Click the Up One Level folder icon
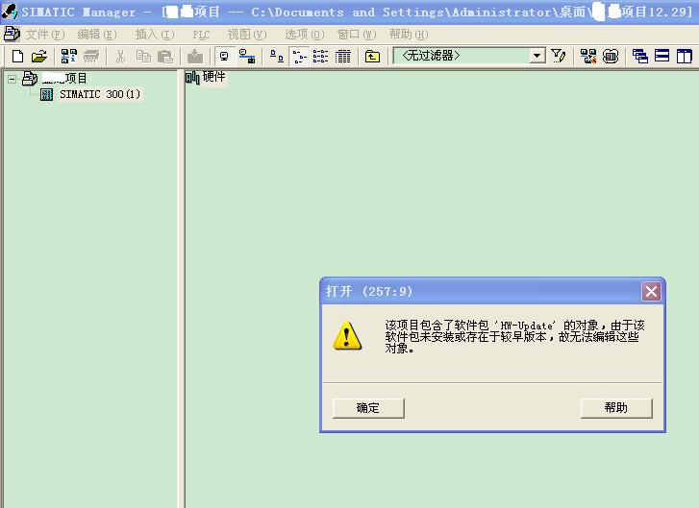Viewport: 699px width, 508px height. point(372,57)
